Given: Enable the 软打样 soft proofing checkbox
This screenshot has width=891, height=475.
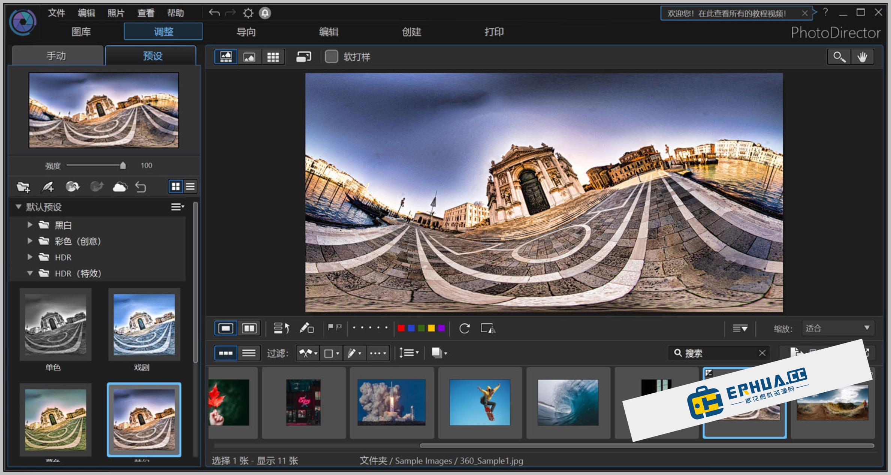Looking at the screenshot, I should pyautogui.click(x=331, y=57).
